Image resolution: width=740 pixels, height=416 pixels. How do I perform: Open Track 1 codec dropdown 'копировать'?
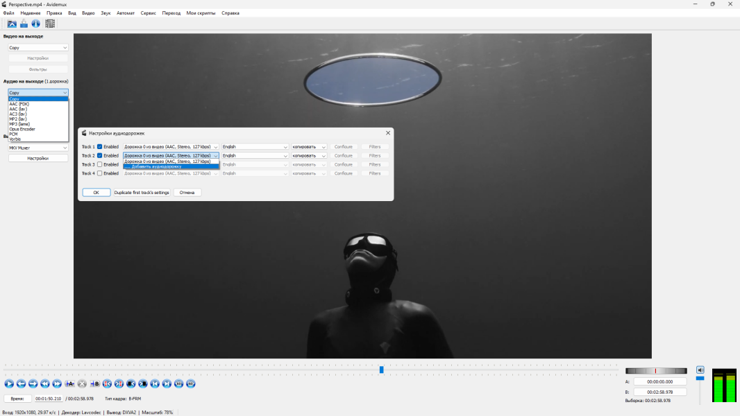pyautogui.click(x=309, y=146)
